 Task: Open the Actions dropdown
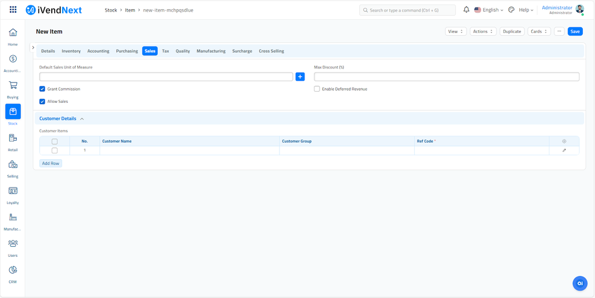[483, 31]
